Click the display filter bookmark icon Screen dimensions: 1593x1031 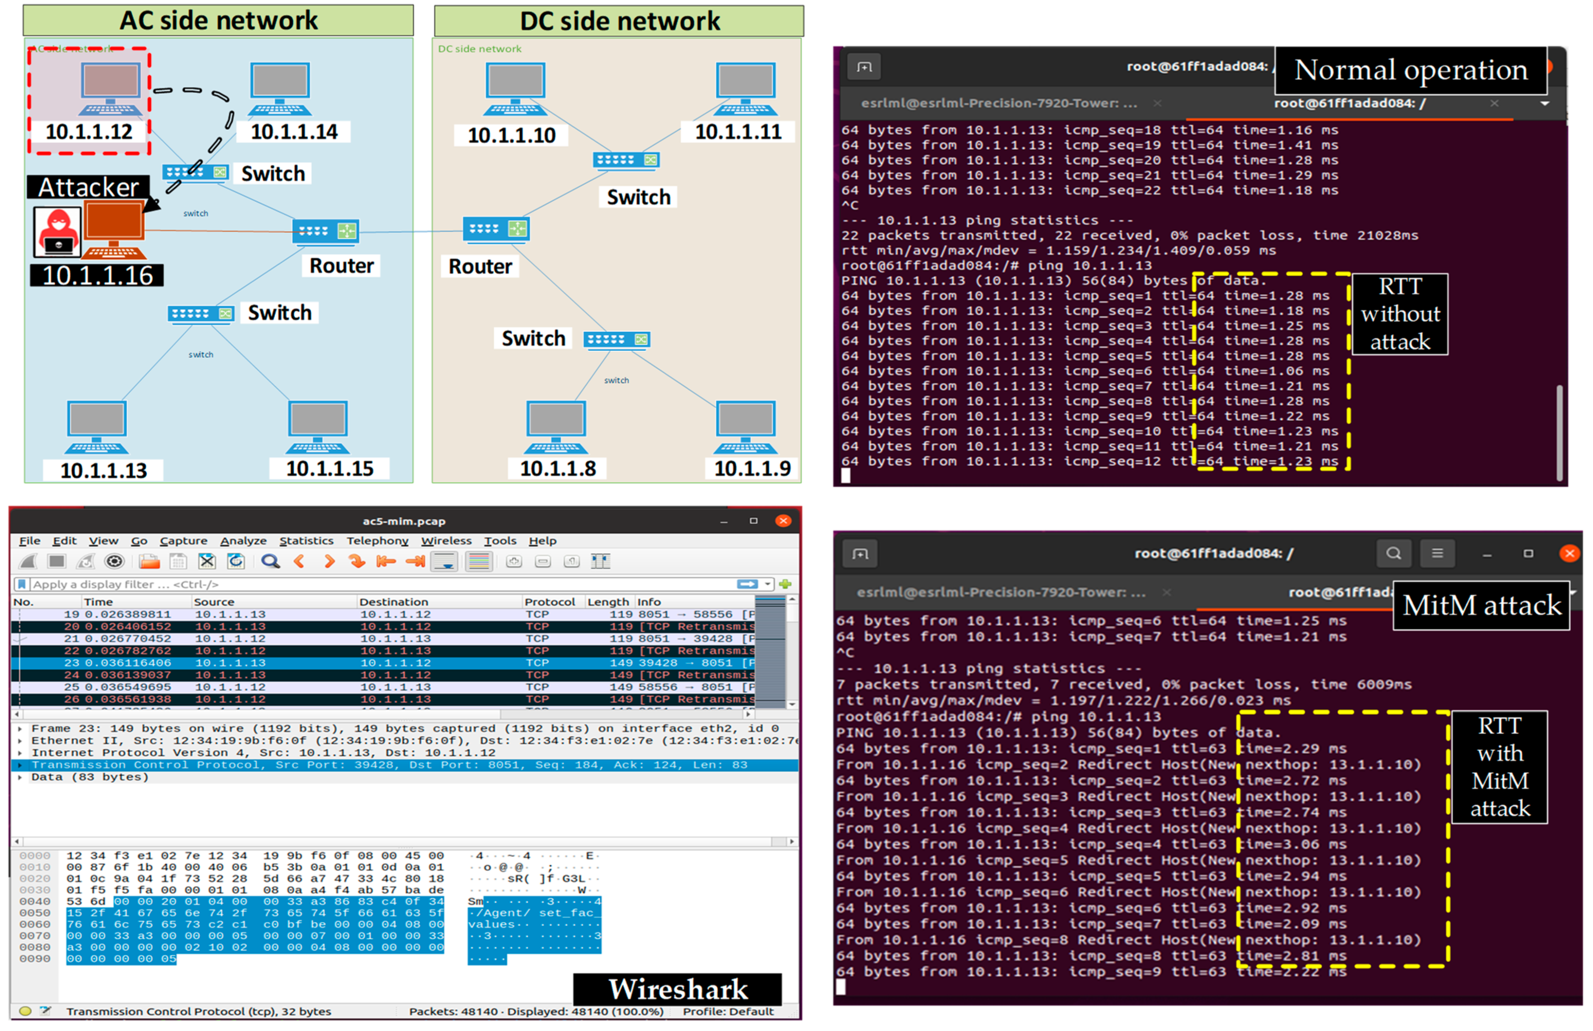coord(22,585)
